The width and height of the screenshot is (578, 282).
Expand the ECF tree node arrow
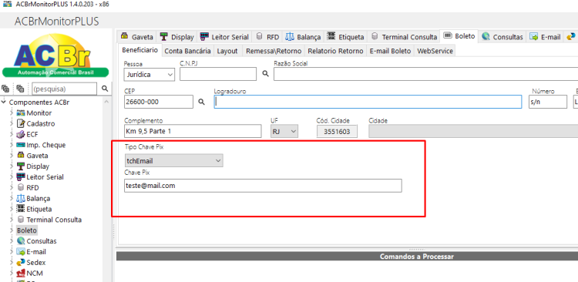tap(12, 135)
